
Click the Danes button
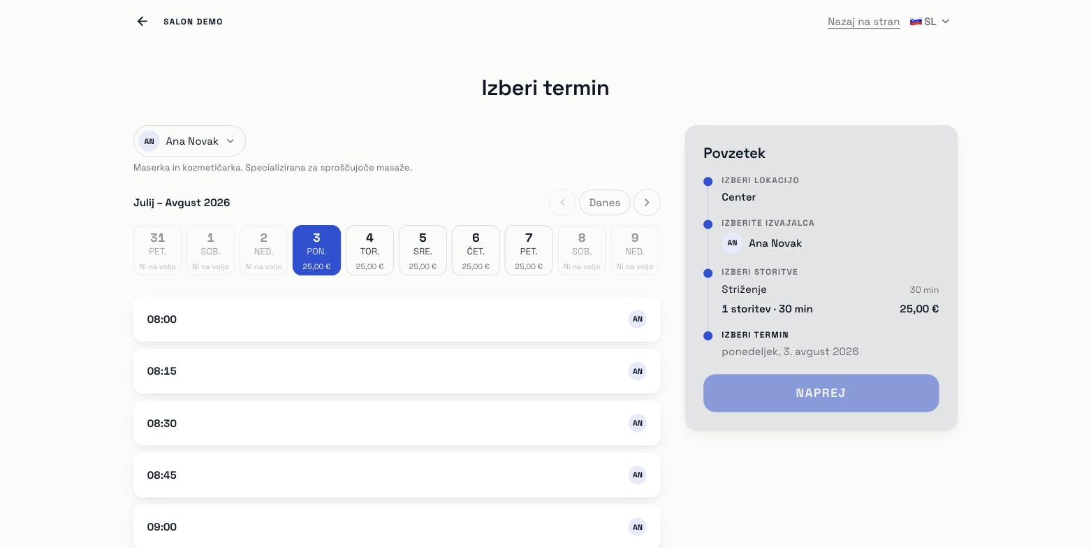pyautogui.click(x=605, y=203)
